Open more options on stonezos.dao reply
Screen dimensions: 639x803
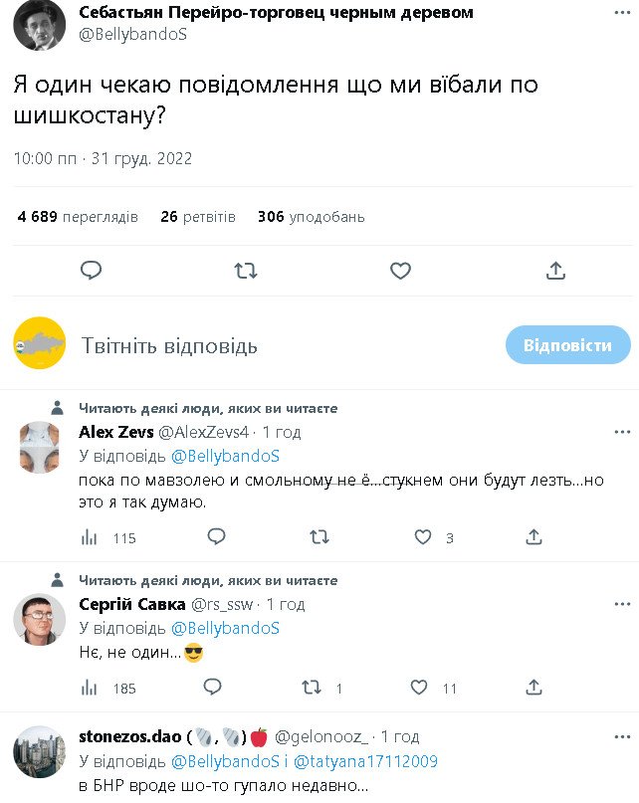[x=622, y=737]
